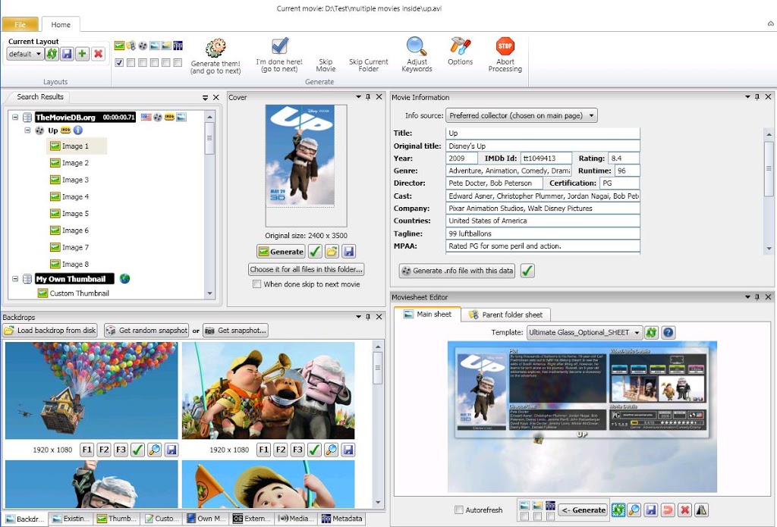Open template help question mark icon
This screenshot has height=527, width=777.
[668, 332]
